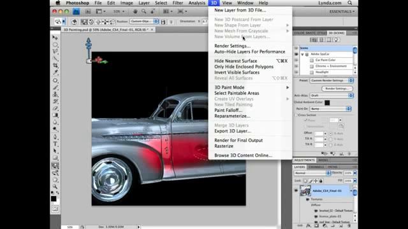Choose Browse 3D Content Online
The width and height of the screenshot is (408, 229).
click(x=244, y=155)
